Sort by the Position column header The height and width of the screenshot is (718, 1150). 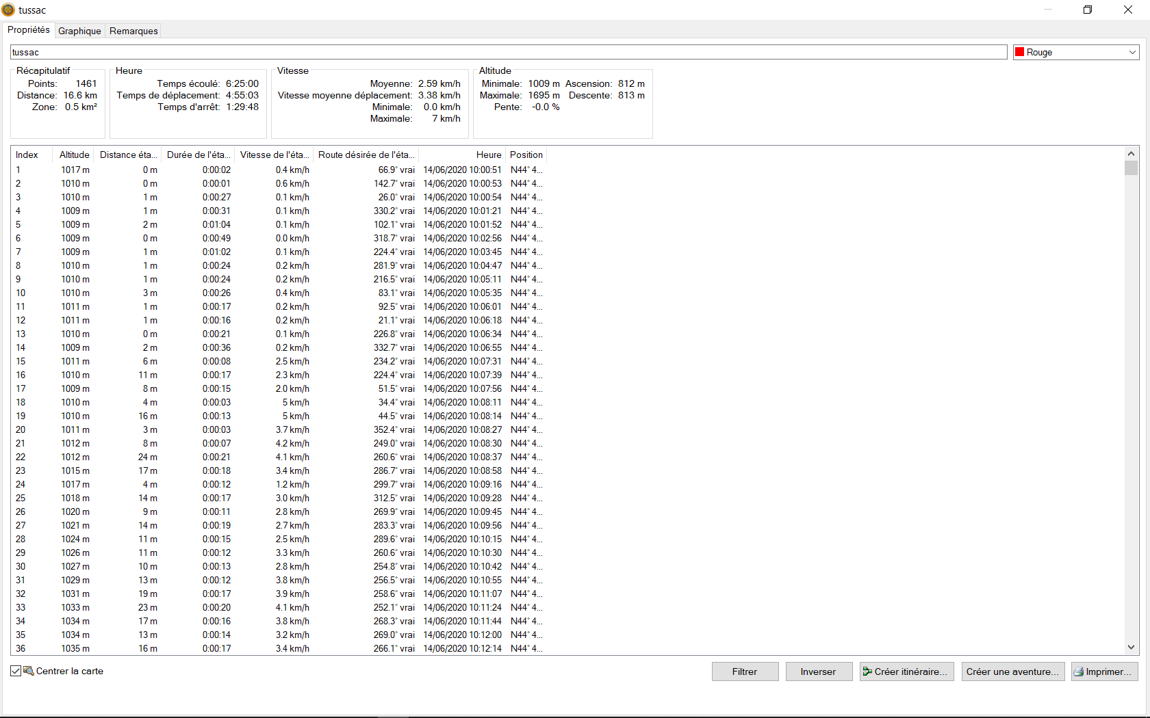point(526,155)
